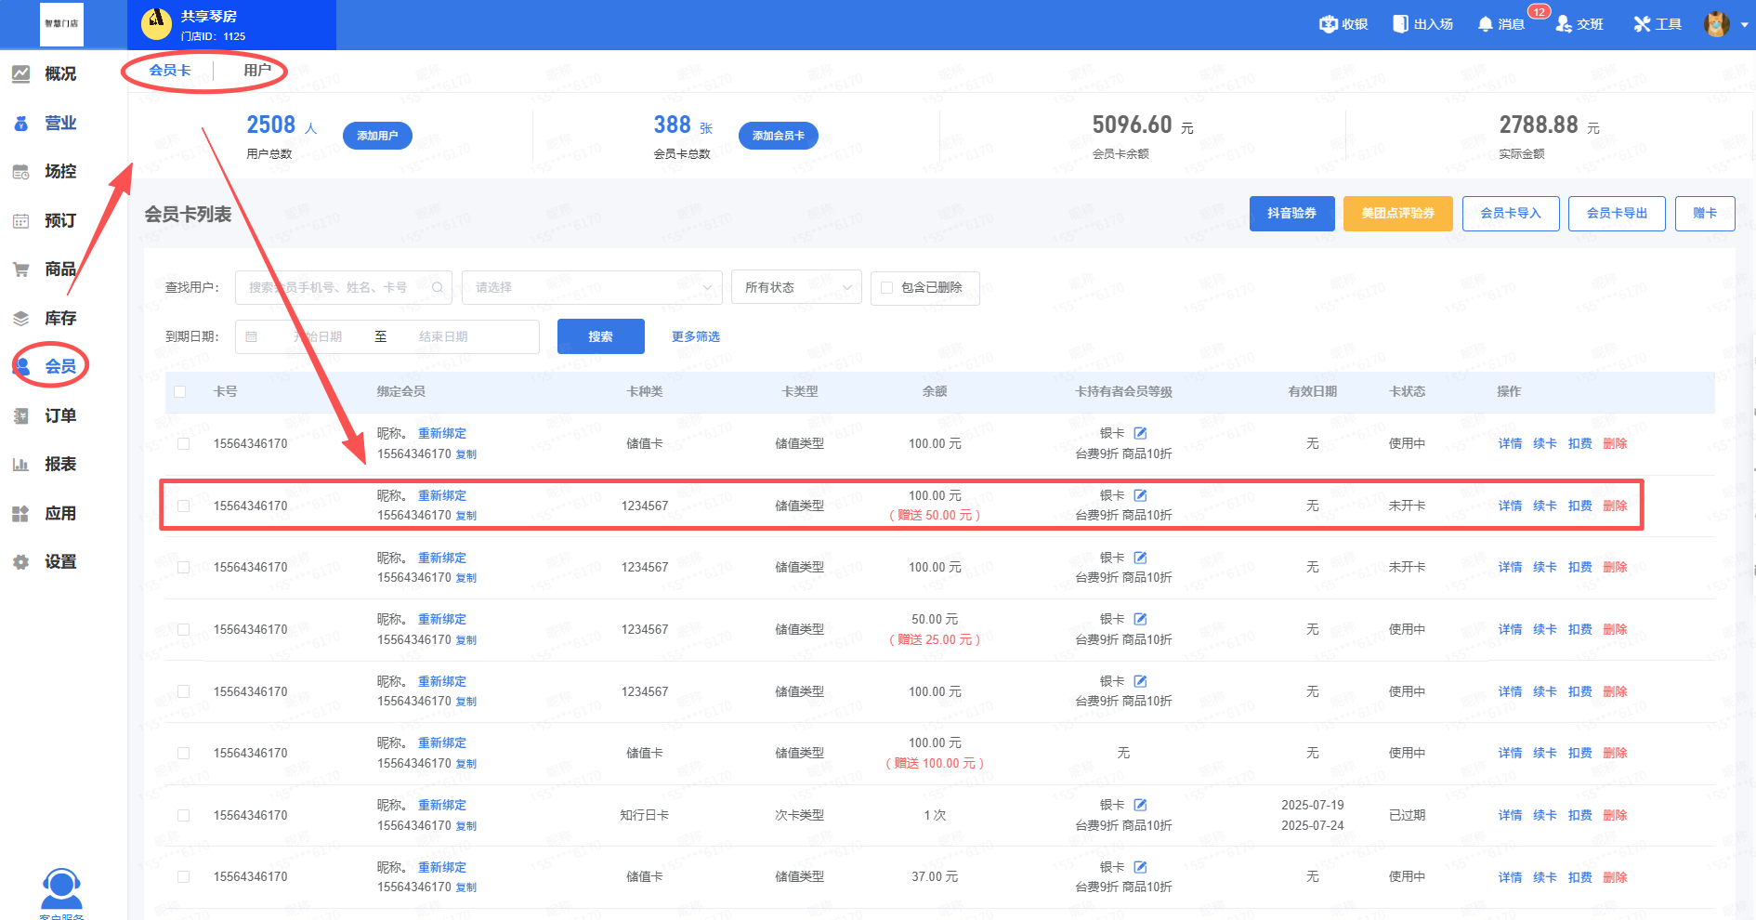The width and height of the screenshot is (1756, 920).
Task: Click the 交班 shift handover icon
Action: click(x=1564, y=24)
